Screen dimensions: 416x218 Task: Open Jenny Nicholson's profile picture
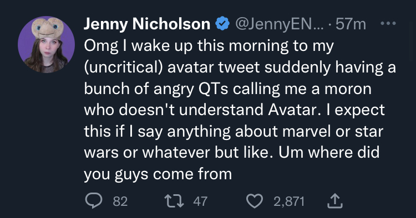point(46,44)
